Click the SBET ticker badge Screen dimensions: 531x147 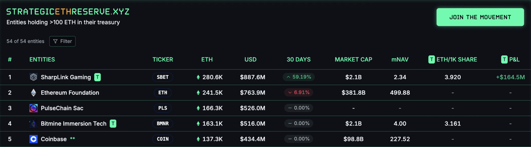point(163,77)
